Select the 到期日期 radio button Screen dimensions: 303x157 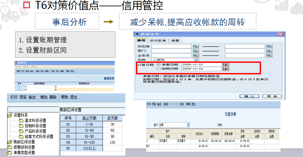point(159,69)
